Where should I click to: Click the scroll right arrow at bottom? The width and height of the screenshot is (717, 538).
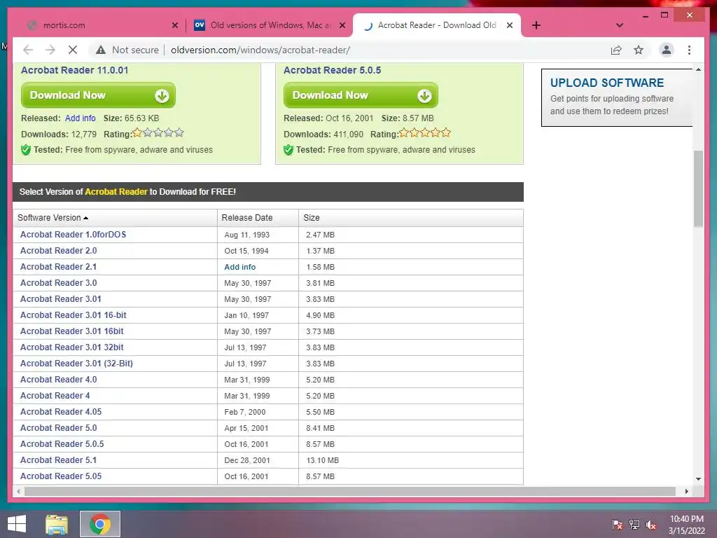coord(687,491)
